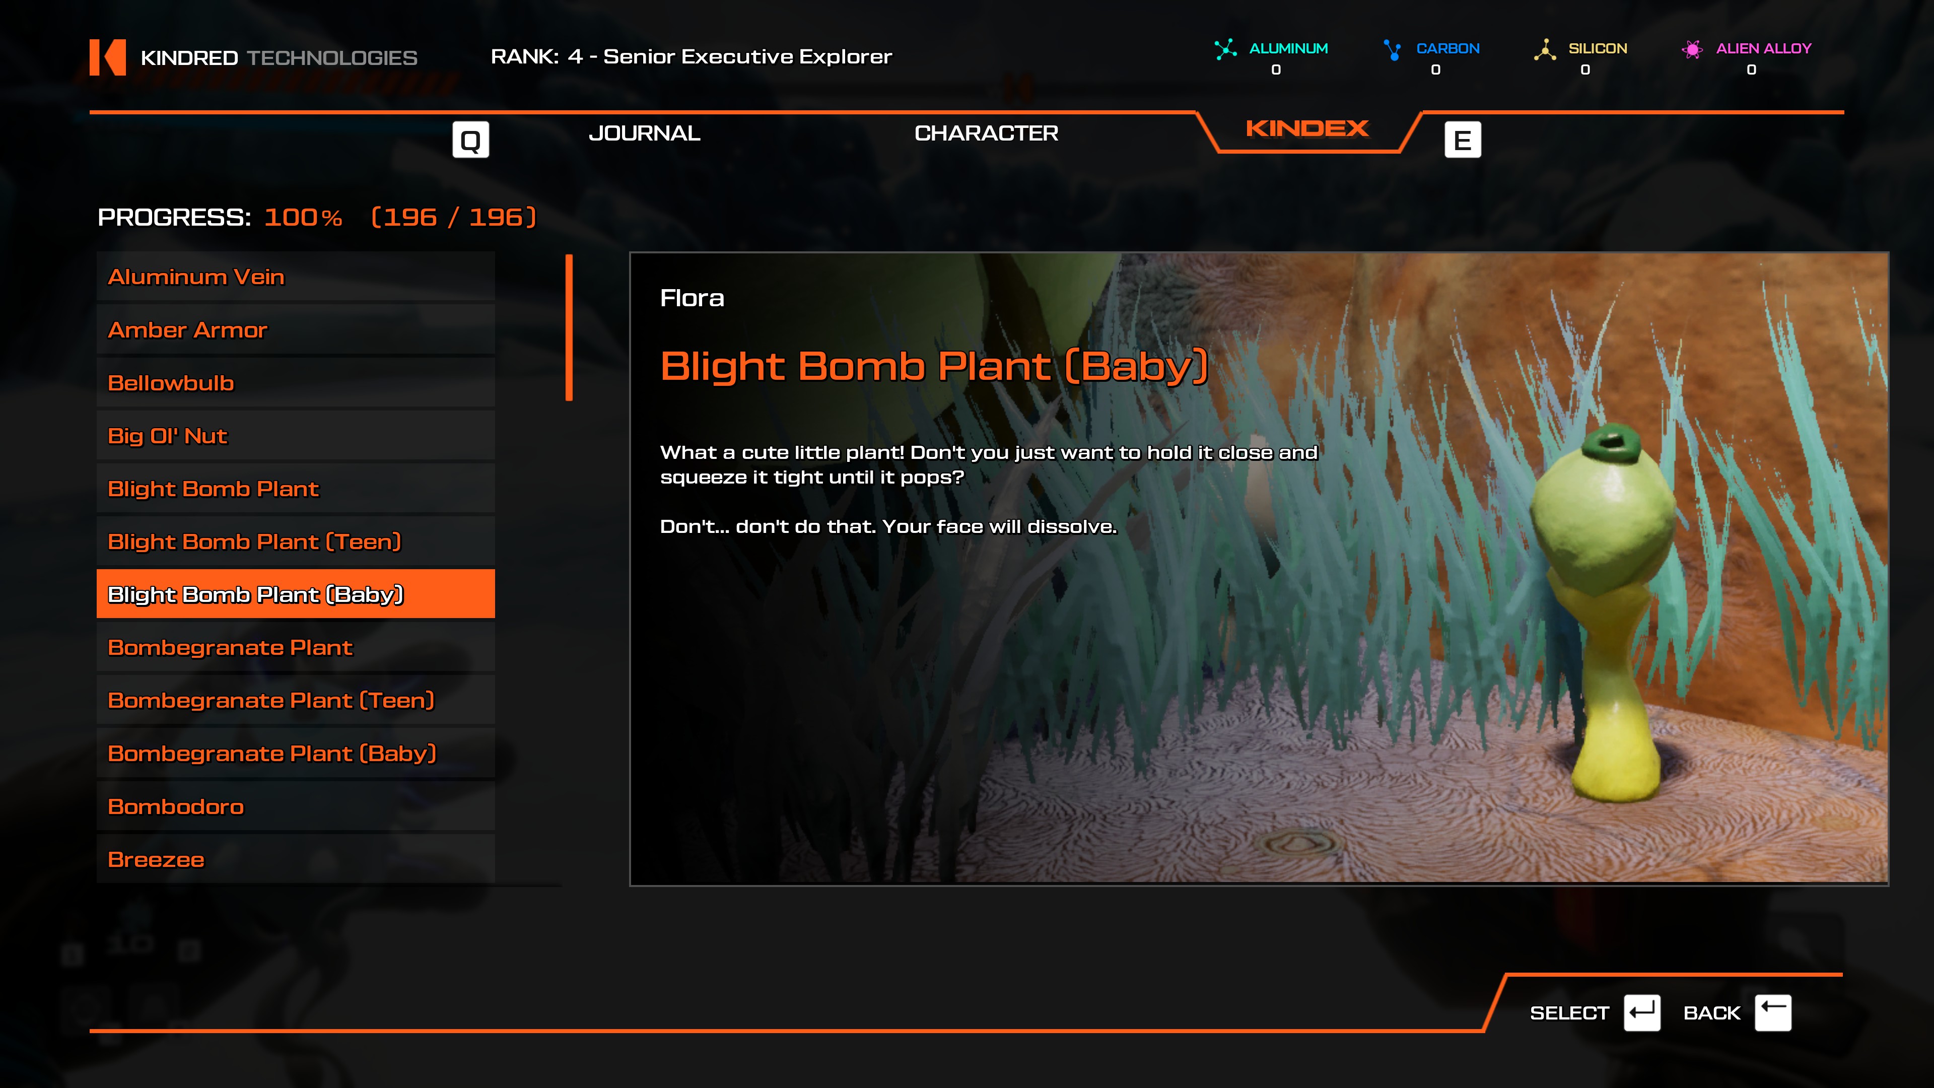Image resolution: width=1934 pixels, height=1088 pixels.
Task: Click the Silicon resource icon
Action: point(1544,49)
